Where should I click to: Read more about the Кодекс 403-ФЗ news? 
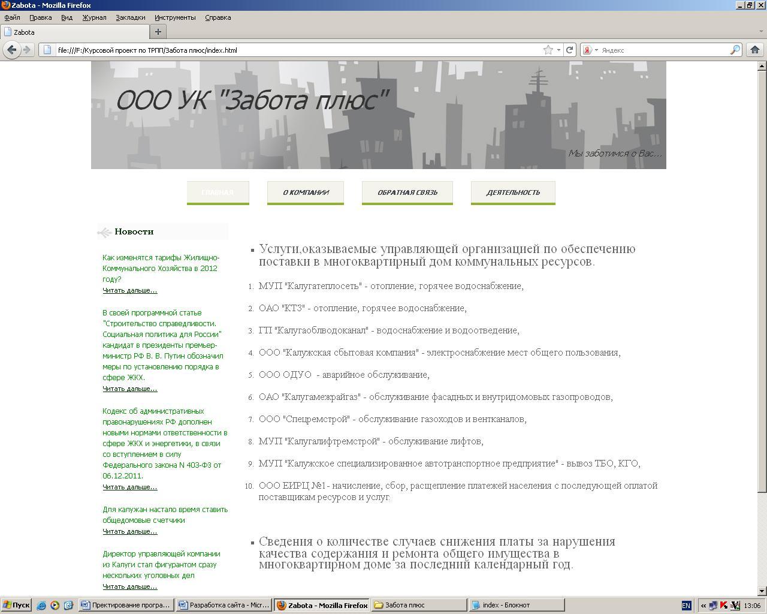pos(129,487)
